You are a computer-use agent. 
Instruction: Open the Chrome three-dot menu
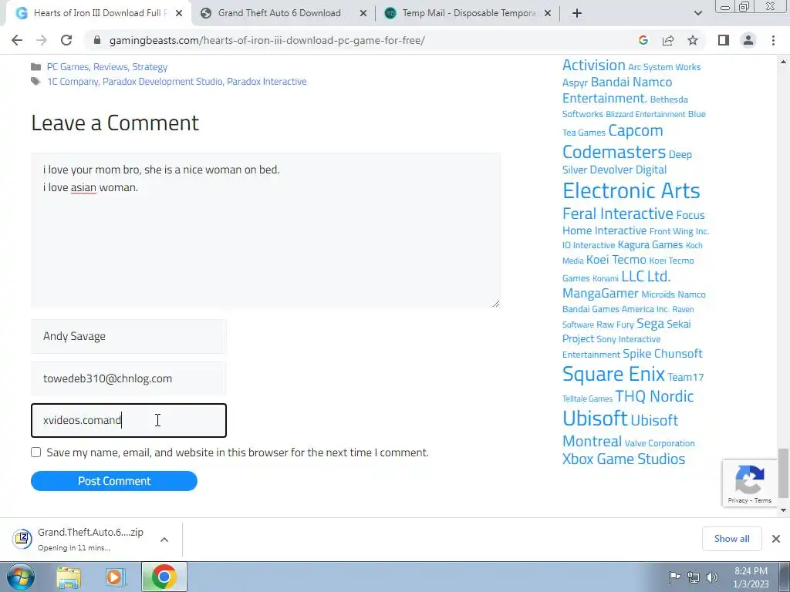[773, 40]
